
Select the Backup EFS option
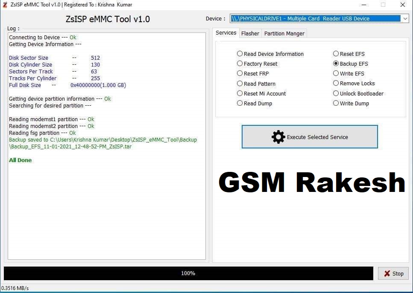(x=336, y=64)
